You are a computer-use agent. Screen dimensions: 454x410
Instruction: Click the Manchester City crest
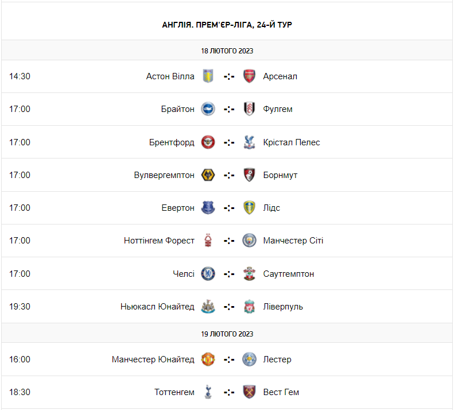coord(249,241)
